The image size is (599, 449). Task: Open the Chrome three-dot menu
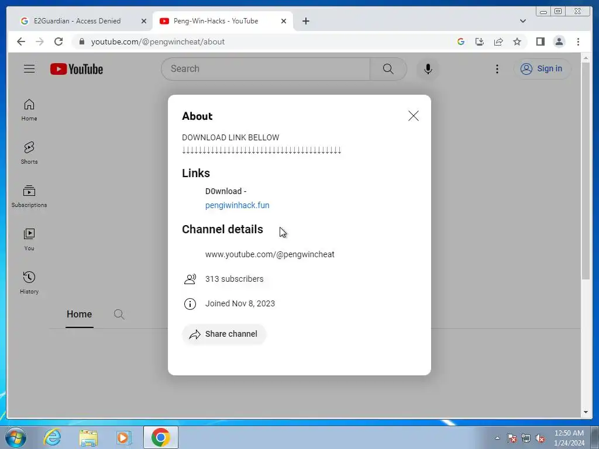[578, 42]
